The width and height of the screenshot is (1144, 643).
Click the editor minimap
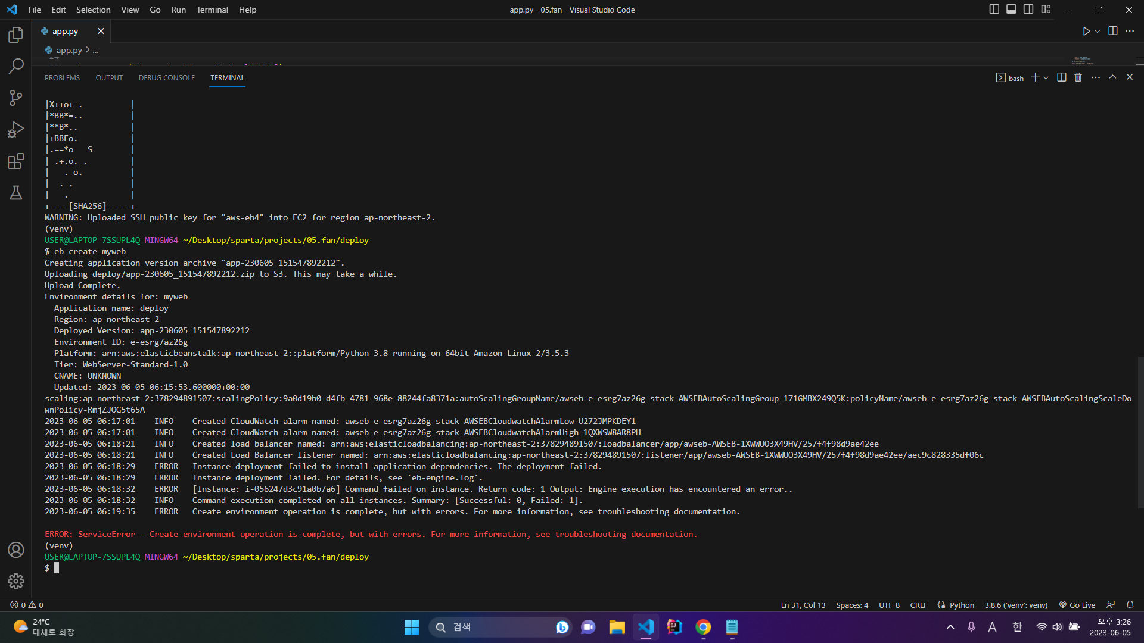(x=1082, y=61)
